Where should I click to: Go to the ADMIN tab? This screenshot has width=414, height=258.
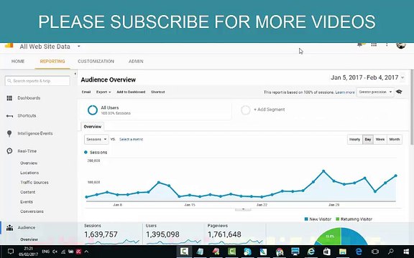136,62
